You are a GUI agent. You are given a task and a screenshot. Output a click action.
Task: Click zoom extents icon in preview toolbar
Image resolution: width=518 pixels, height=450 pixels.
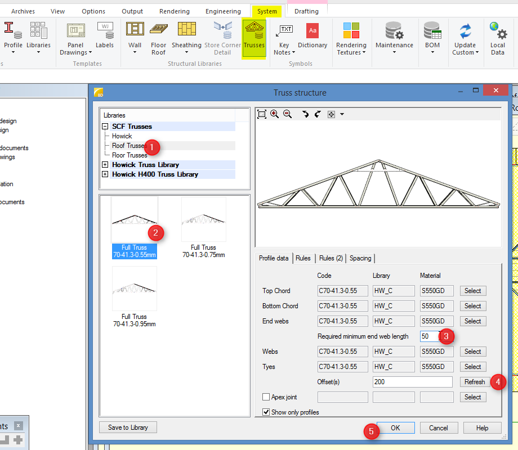pos(262,114)
